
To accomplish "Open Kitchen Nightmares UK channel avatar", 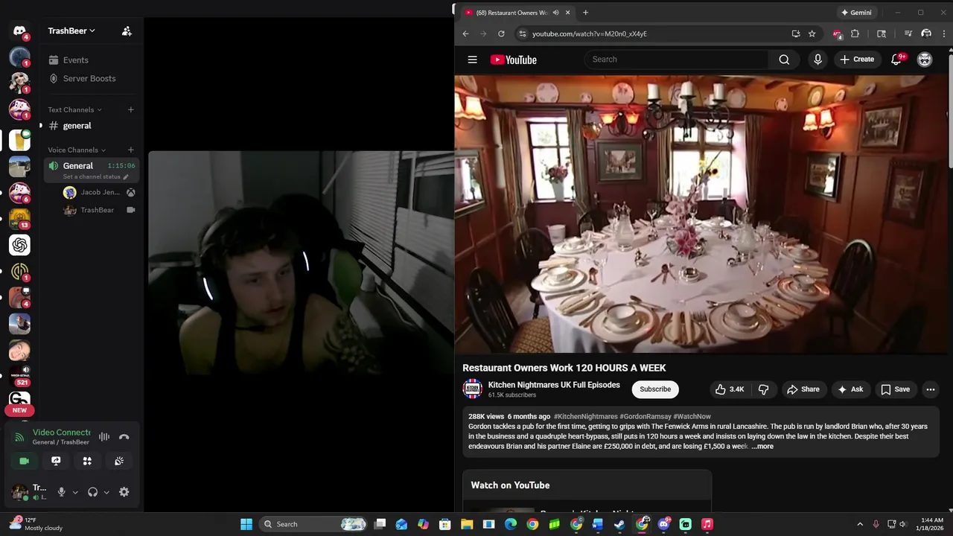I will coord(472,389).
